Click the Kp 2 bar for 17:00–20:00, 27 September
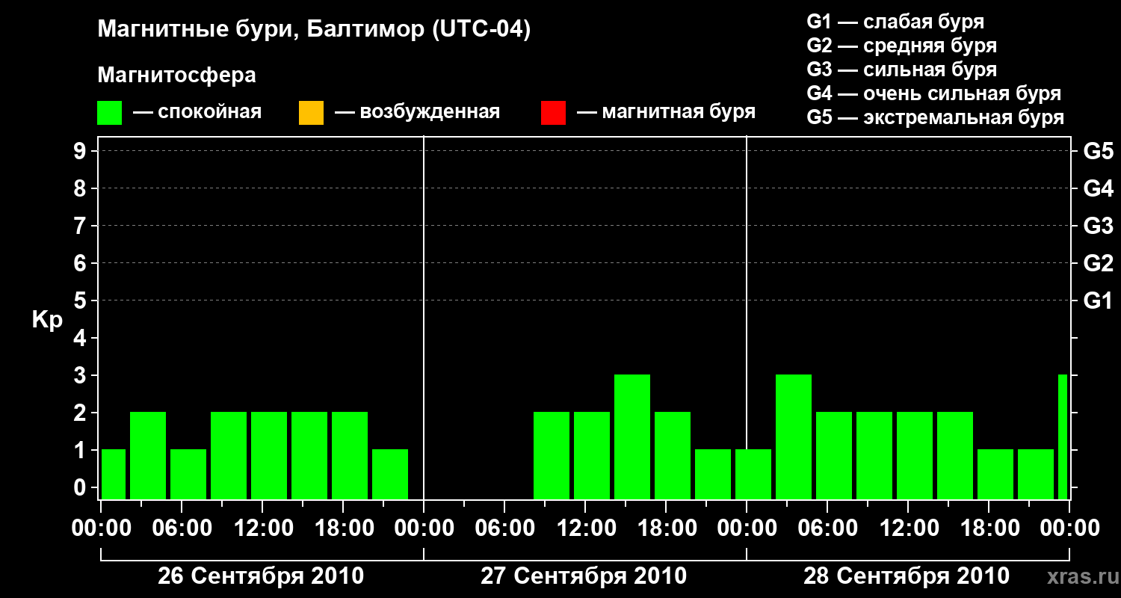This screenshot has height=598, width=1121. 673,456
